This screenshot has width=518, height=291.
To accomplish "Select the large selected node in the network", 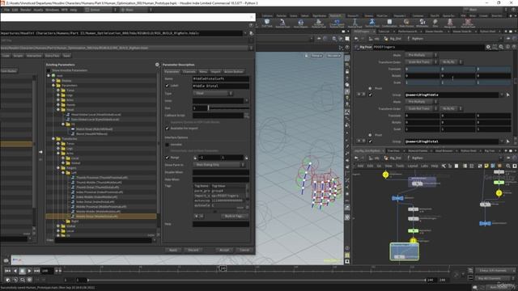I will pos(405,251).
